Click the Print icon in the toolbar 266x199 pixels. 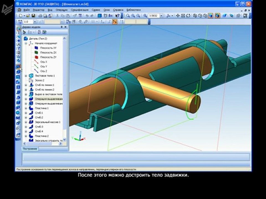click(x=40, y=16)
